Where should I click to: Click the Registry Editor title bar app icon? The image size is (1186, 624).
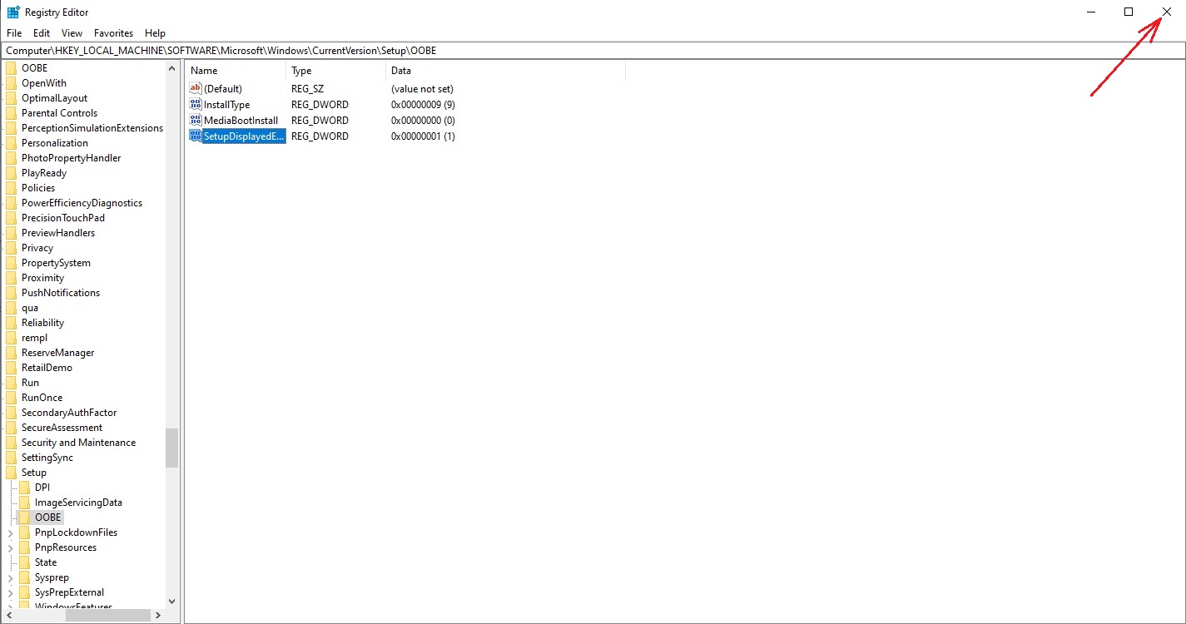tap(13, 12)
